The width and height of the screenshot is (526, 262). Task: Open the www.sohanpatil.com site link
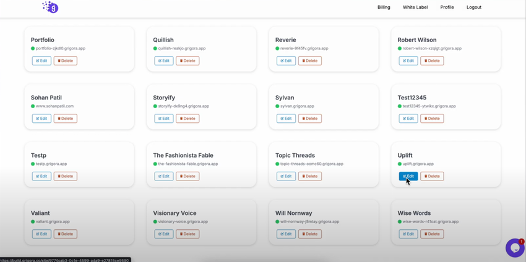(x=54, y=106)
